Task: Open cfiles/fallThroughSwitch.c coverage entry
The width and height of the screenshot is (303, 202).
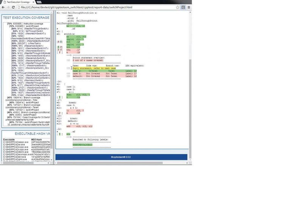Action: pos(30,28)
